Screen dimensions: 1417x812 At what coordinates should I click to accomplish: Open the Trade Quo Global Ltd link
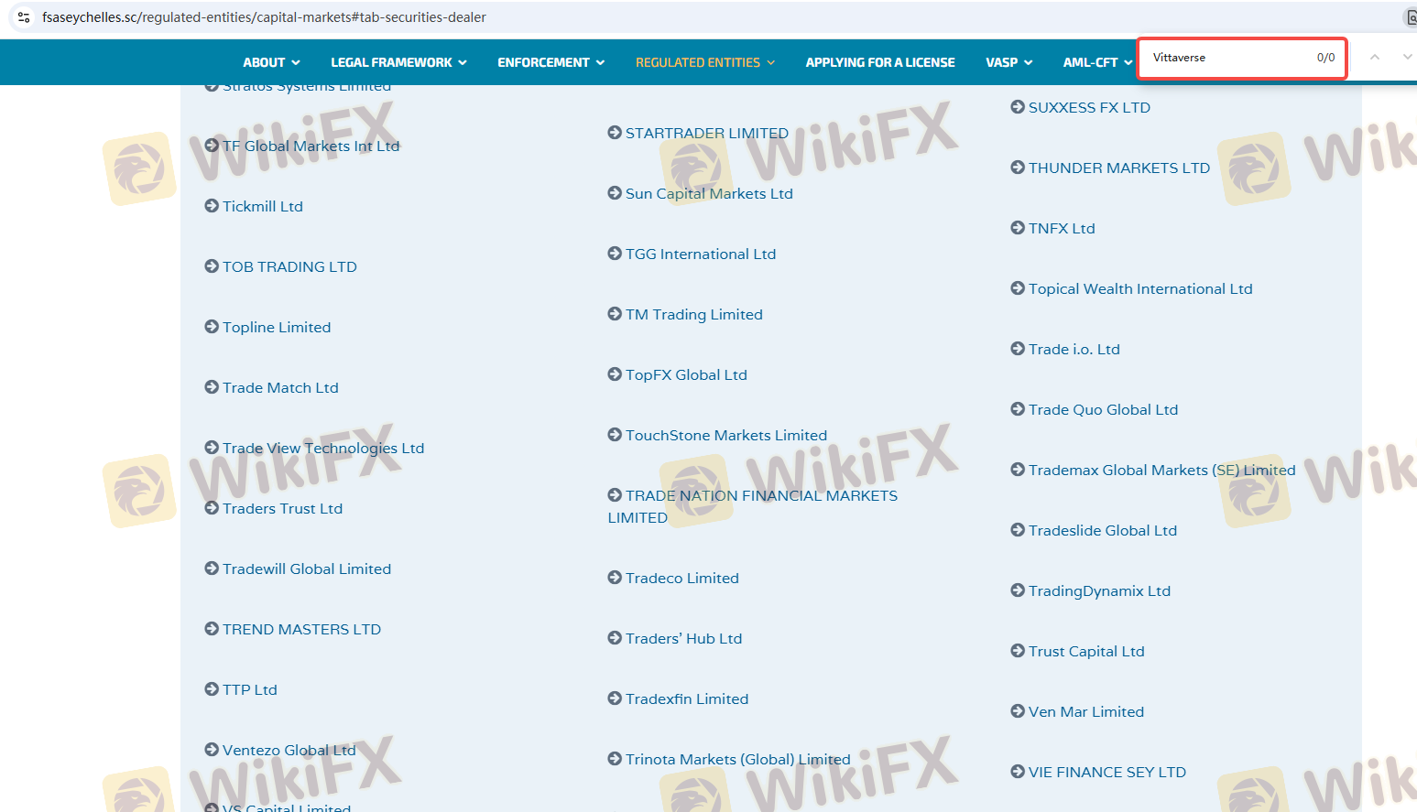click(x=1102, y=409)
